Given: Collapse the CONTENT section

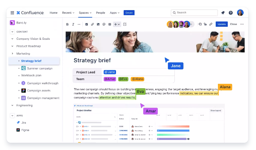Looking at the screenshot, I should pyautogui.click(x=12, y=32).
